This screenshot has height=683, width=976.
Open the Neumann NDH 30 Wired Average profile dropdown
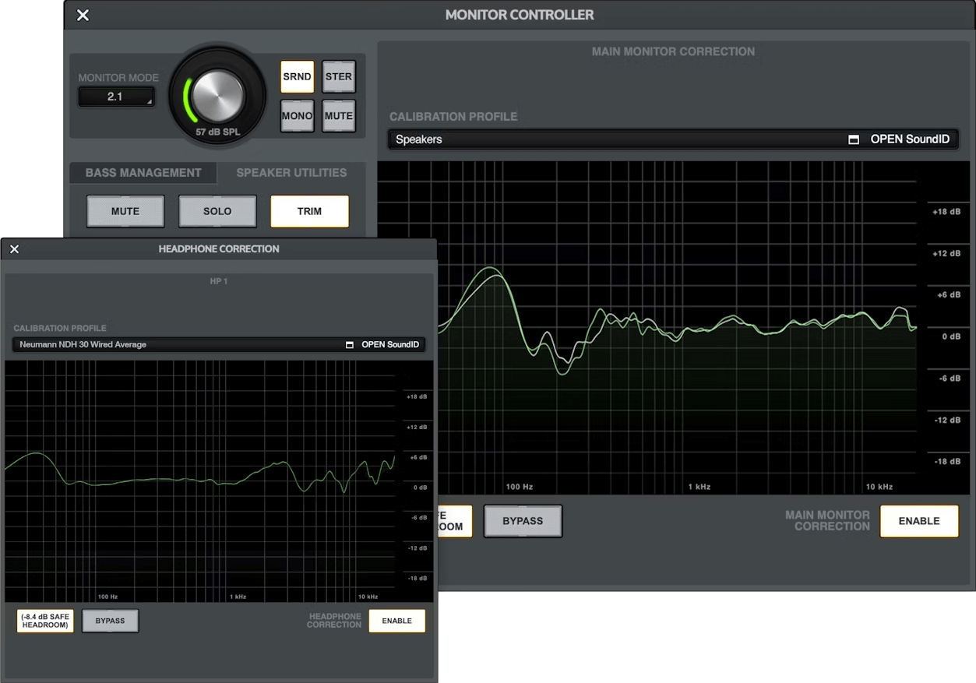(x=156, y=344)
